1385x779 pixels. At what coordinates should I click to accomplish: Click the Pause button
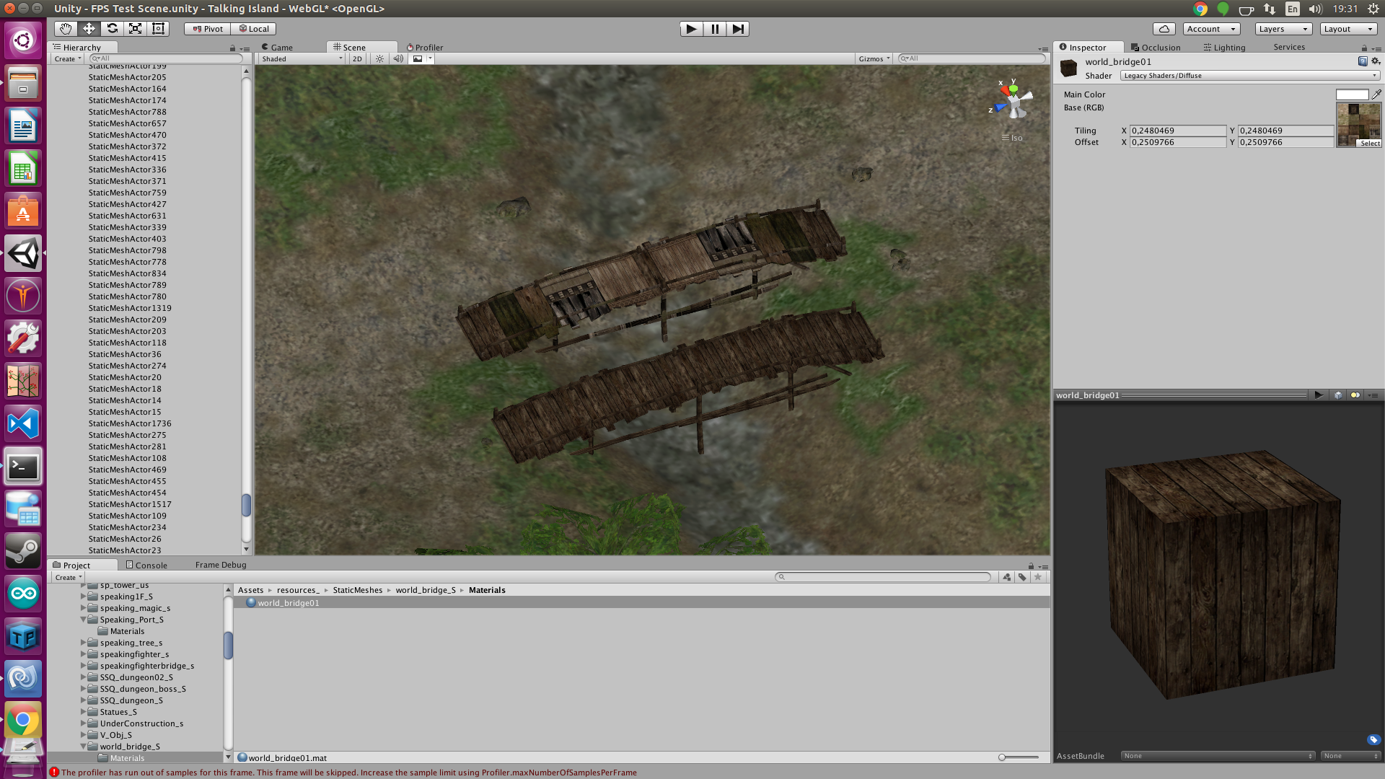pos(715,29)
